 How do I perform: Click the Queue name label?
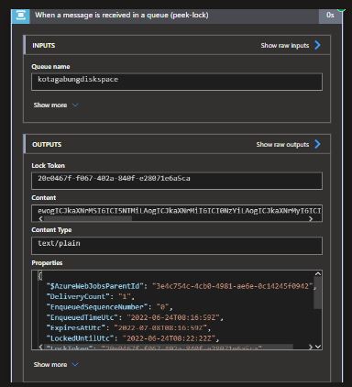click(x=50, y=67)
